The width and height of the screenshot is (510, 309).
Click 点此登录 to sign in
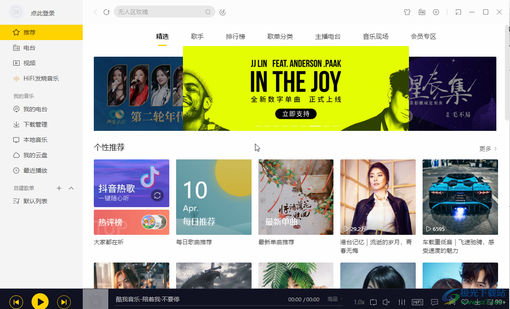43,13
